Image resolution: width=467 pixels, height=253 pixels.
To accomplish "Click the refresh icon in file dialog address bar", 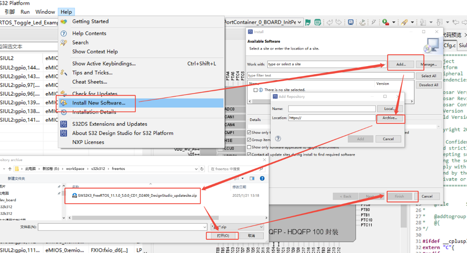I will click(x=202, y=169).
